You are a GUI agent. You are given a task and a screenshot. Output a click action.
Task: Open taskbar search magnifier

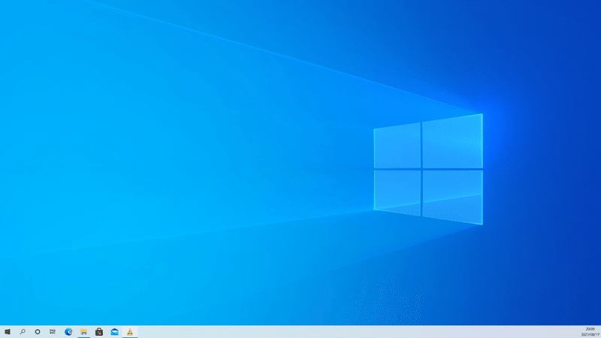pos(23,332)
